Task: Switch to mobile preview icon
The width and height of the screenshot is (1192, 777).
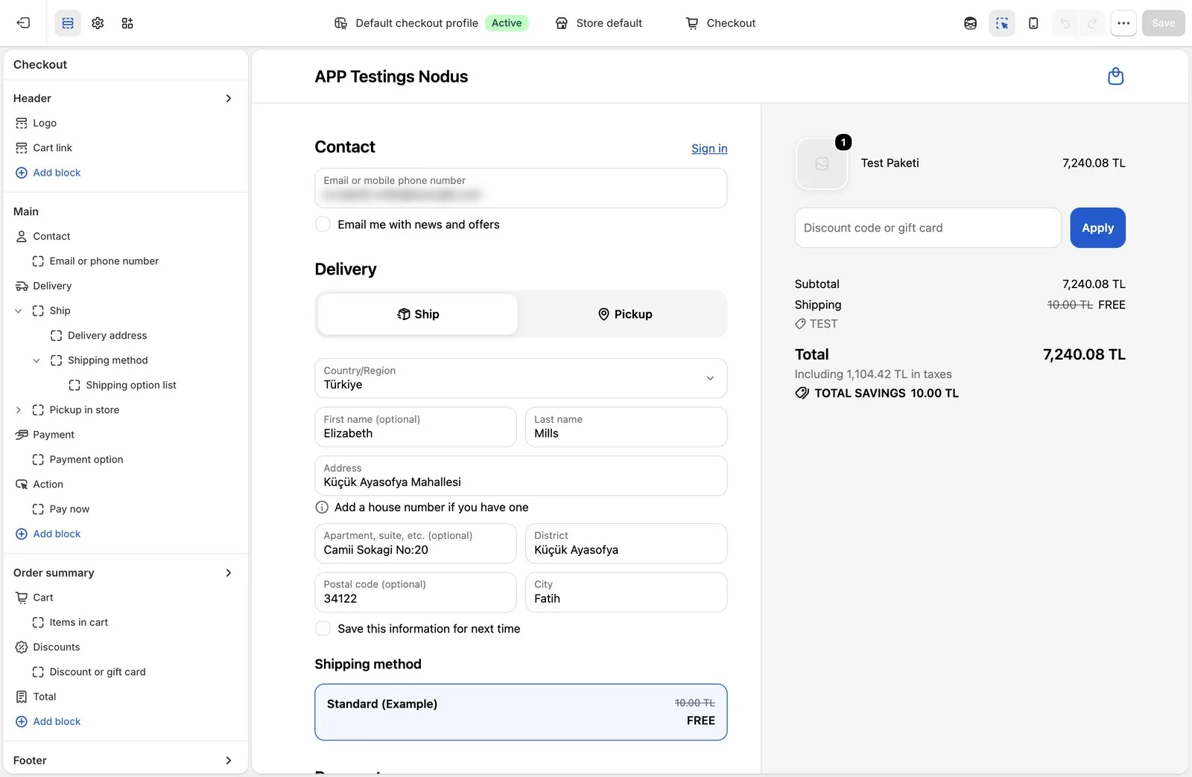Action: 1033,23
